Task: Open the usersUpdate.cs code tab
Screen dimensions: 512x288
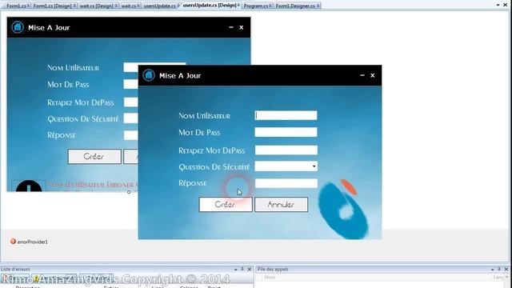Action: coord(160,6)
